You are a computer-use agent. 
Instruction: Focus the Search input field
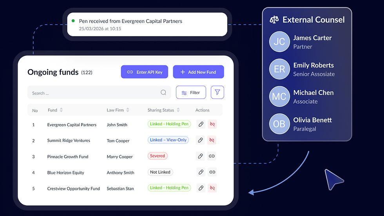pos(99,93)
